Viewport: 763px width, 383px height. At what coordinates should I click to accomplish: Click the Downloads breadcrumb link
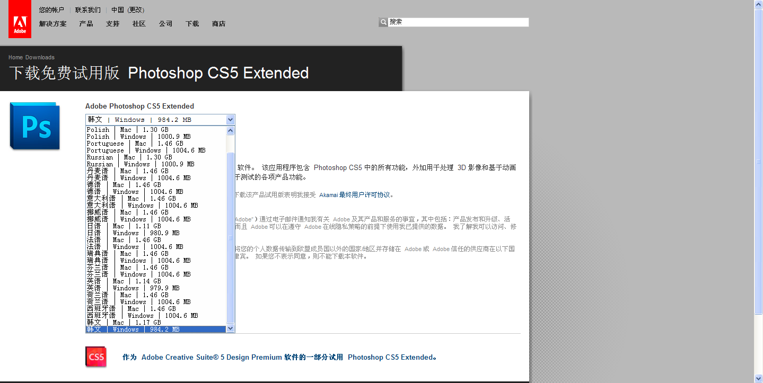[40, 57]
